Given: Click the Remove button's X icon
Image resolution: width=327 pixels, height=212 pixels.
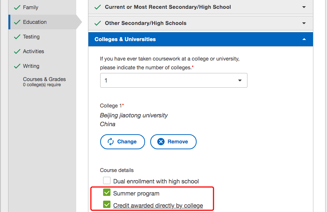Looking at the screenshot, I should click(161, 142).
